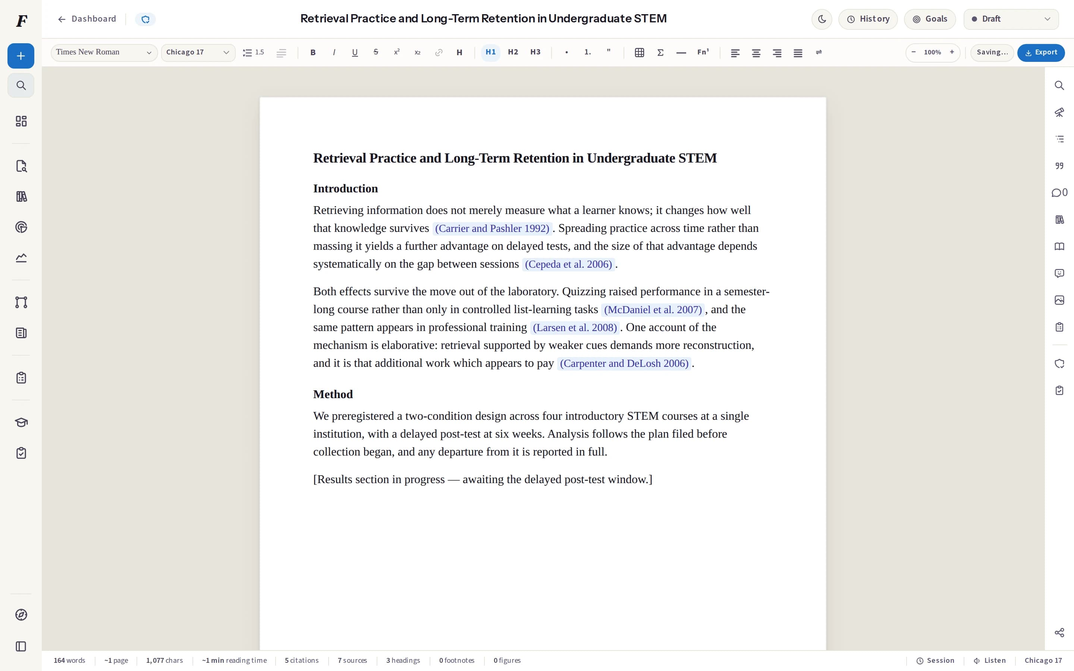Apply H2 heading style

[513, 52]
